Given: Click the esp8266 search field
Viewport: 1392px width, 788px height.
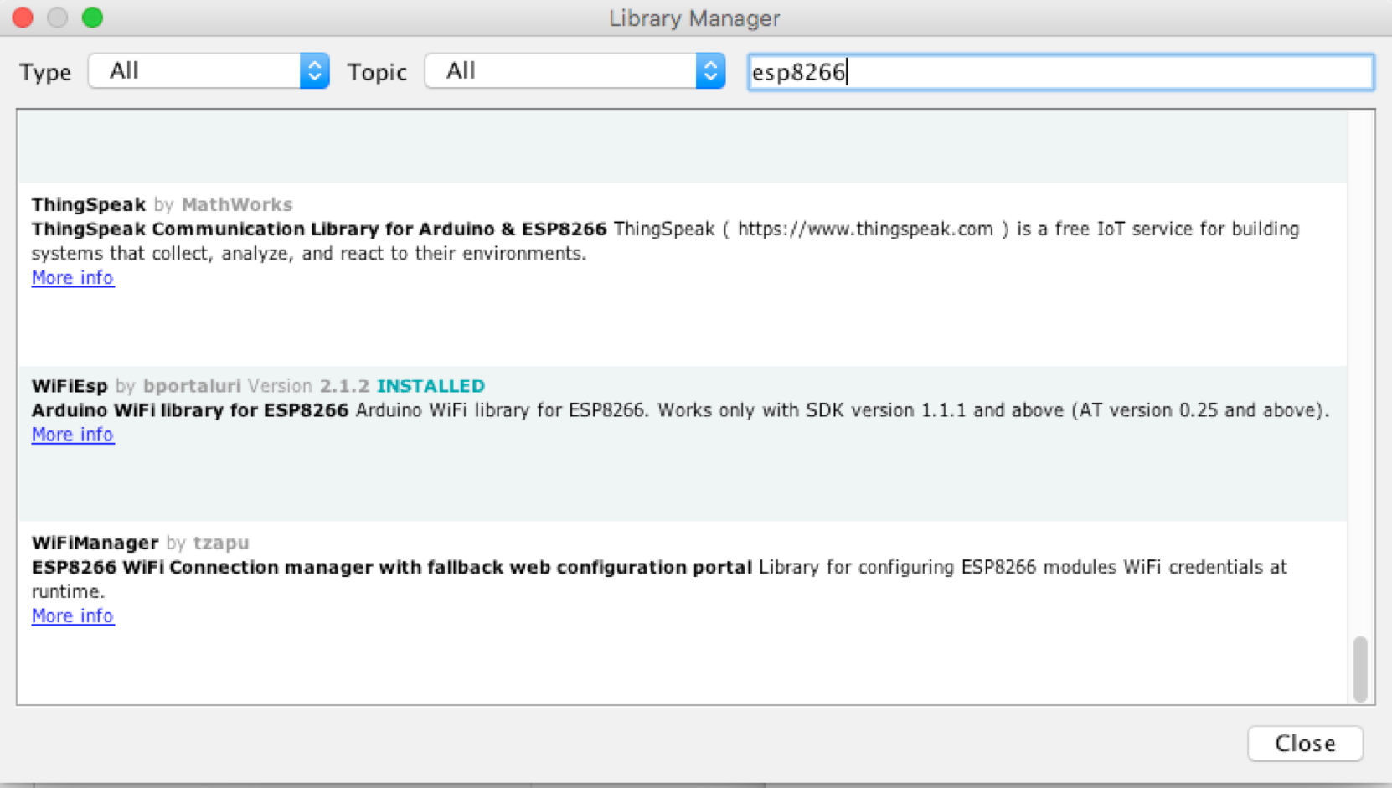Looking at the screenshot, I should [x=1059, y=72].
